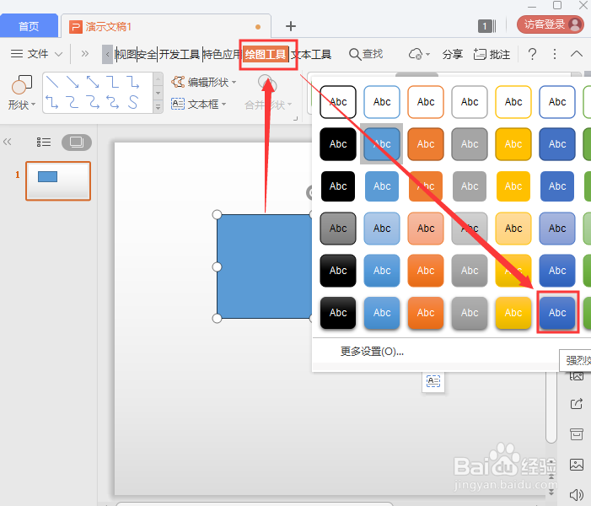Apply dark blue intense effect Abc style
The height and width of the screenshot is (506, 591).
pyautogui.click(x=557, y=313)
